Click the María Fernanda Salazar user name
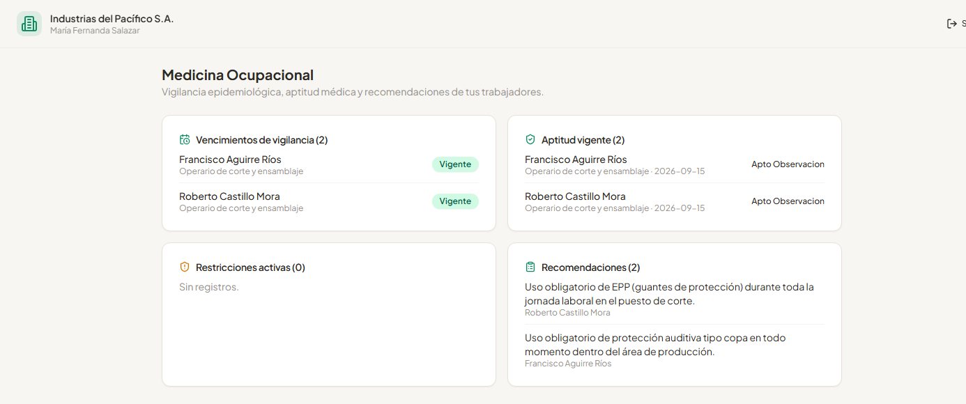Viewport: 966px width, 404px height. 95,31
